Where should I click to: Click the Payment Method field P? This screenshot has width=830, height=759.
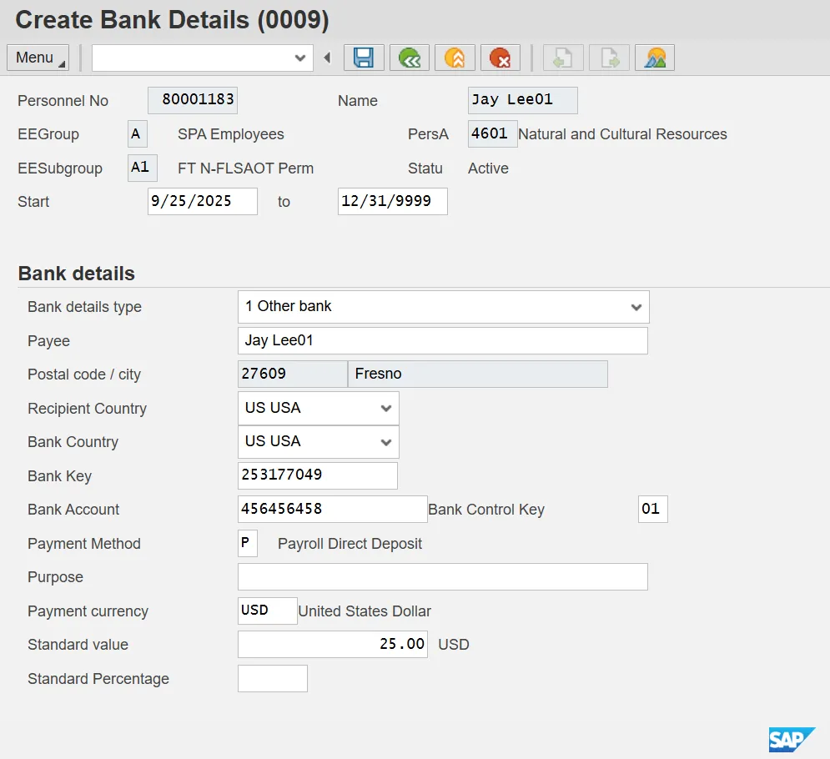tap(248, 543)
